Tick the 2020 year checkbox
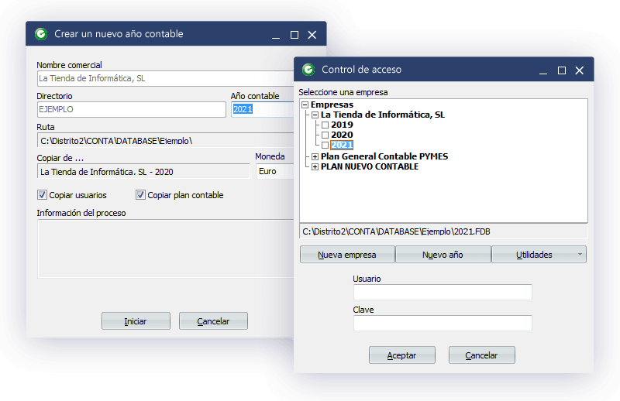 [325, 135]
